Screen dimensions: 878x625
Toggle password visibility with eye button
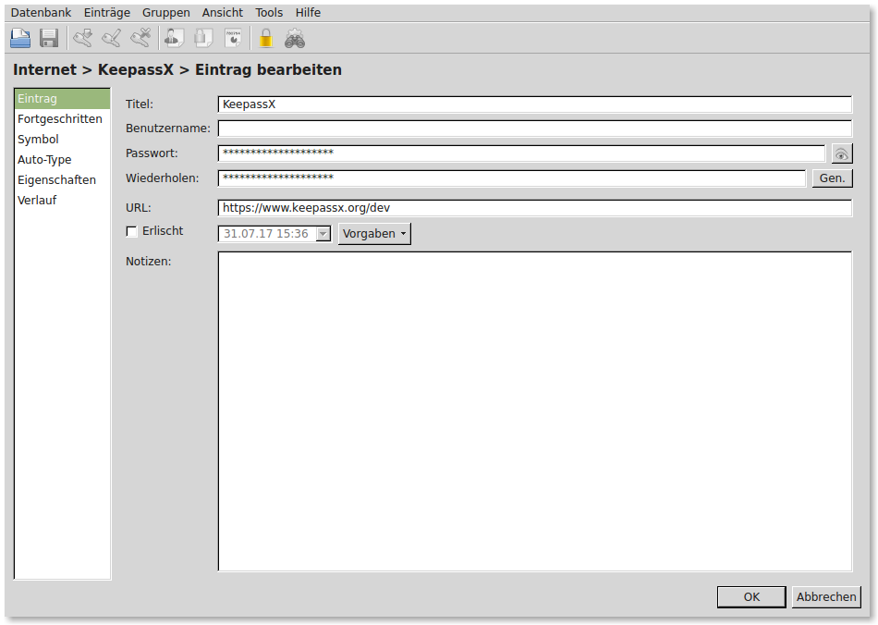(x=842, y=153)
